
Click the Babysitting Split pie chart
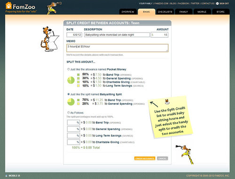[x=71, y=102]
